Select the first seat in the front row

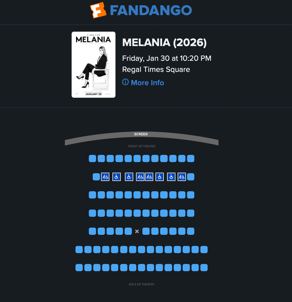pyautogui.click(x=92, y=159)
